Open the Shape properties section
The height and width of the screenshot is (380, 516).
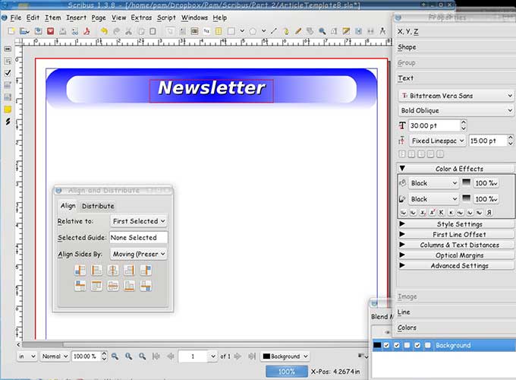(x=407, y=47)
